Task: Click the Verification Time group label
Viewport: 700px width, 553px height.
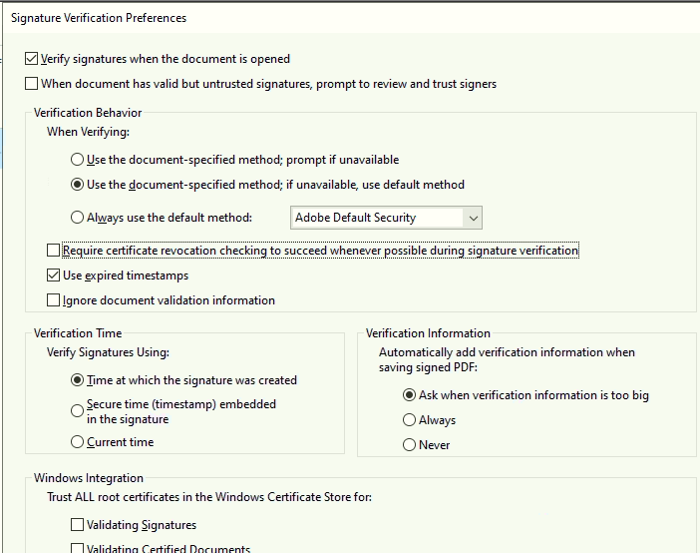Action: 78,333
